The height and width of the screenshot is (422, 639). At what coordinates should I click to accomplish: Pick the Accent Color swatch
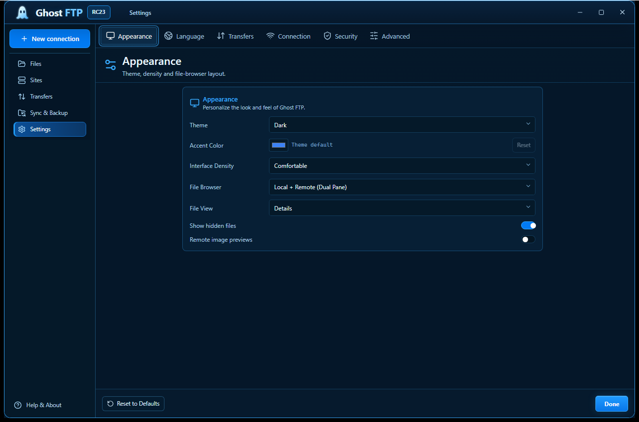tap(278, 145)
